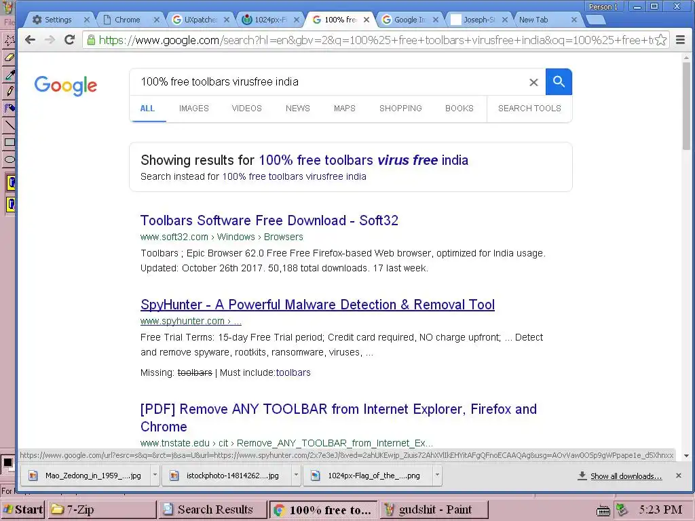
Task: Click Must include toolbars link
Action: (x=293, y=372)
